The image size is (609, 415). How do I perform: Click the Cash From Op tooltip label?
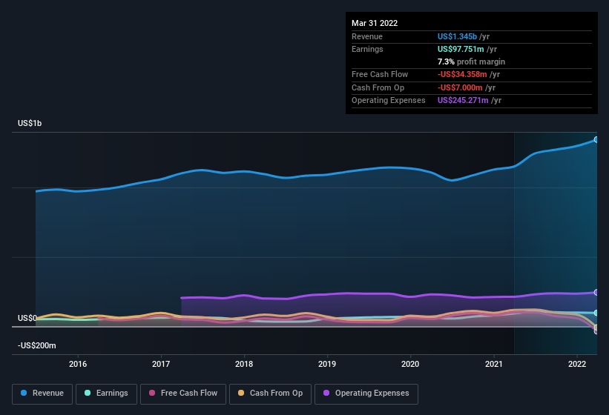[x=378, y=87]
